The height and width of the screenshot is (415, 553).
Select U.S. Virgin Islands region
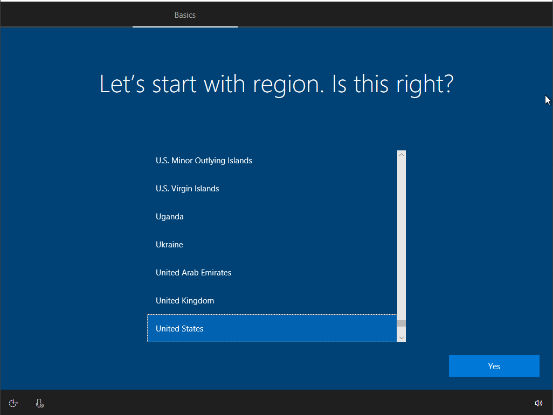(x=272, y=188)
